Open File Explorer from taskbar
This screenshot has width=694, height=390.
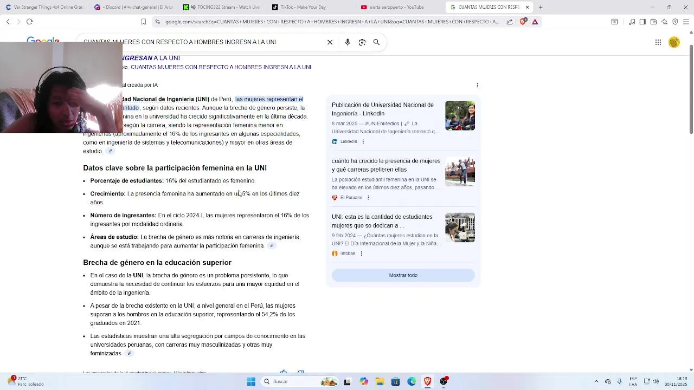380,381
